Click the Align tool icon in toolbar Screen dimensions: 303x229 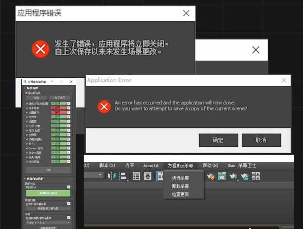(x=123, y=176)
